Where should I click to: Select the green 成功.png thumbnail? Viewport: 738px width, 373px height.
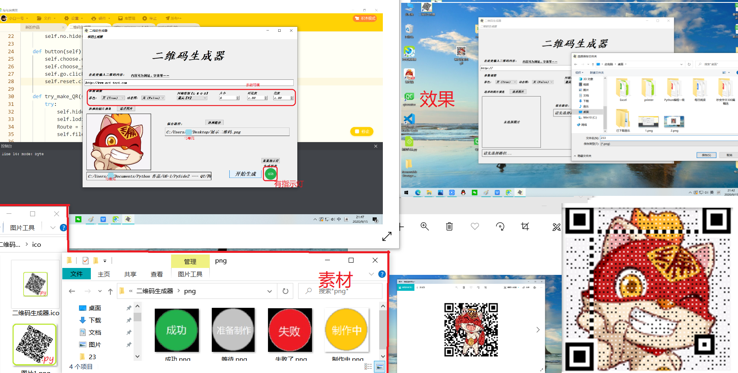(x=177, y=330)
